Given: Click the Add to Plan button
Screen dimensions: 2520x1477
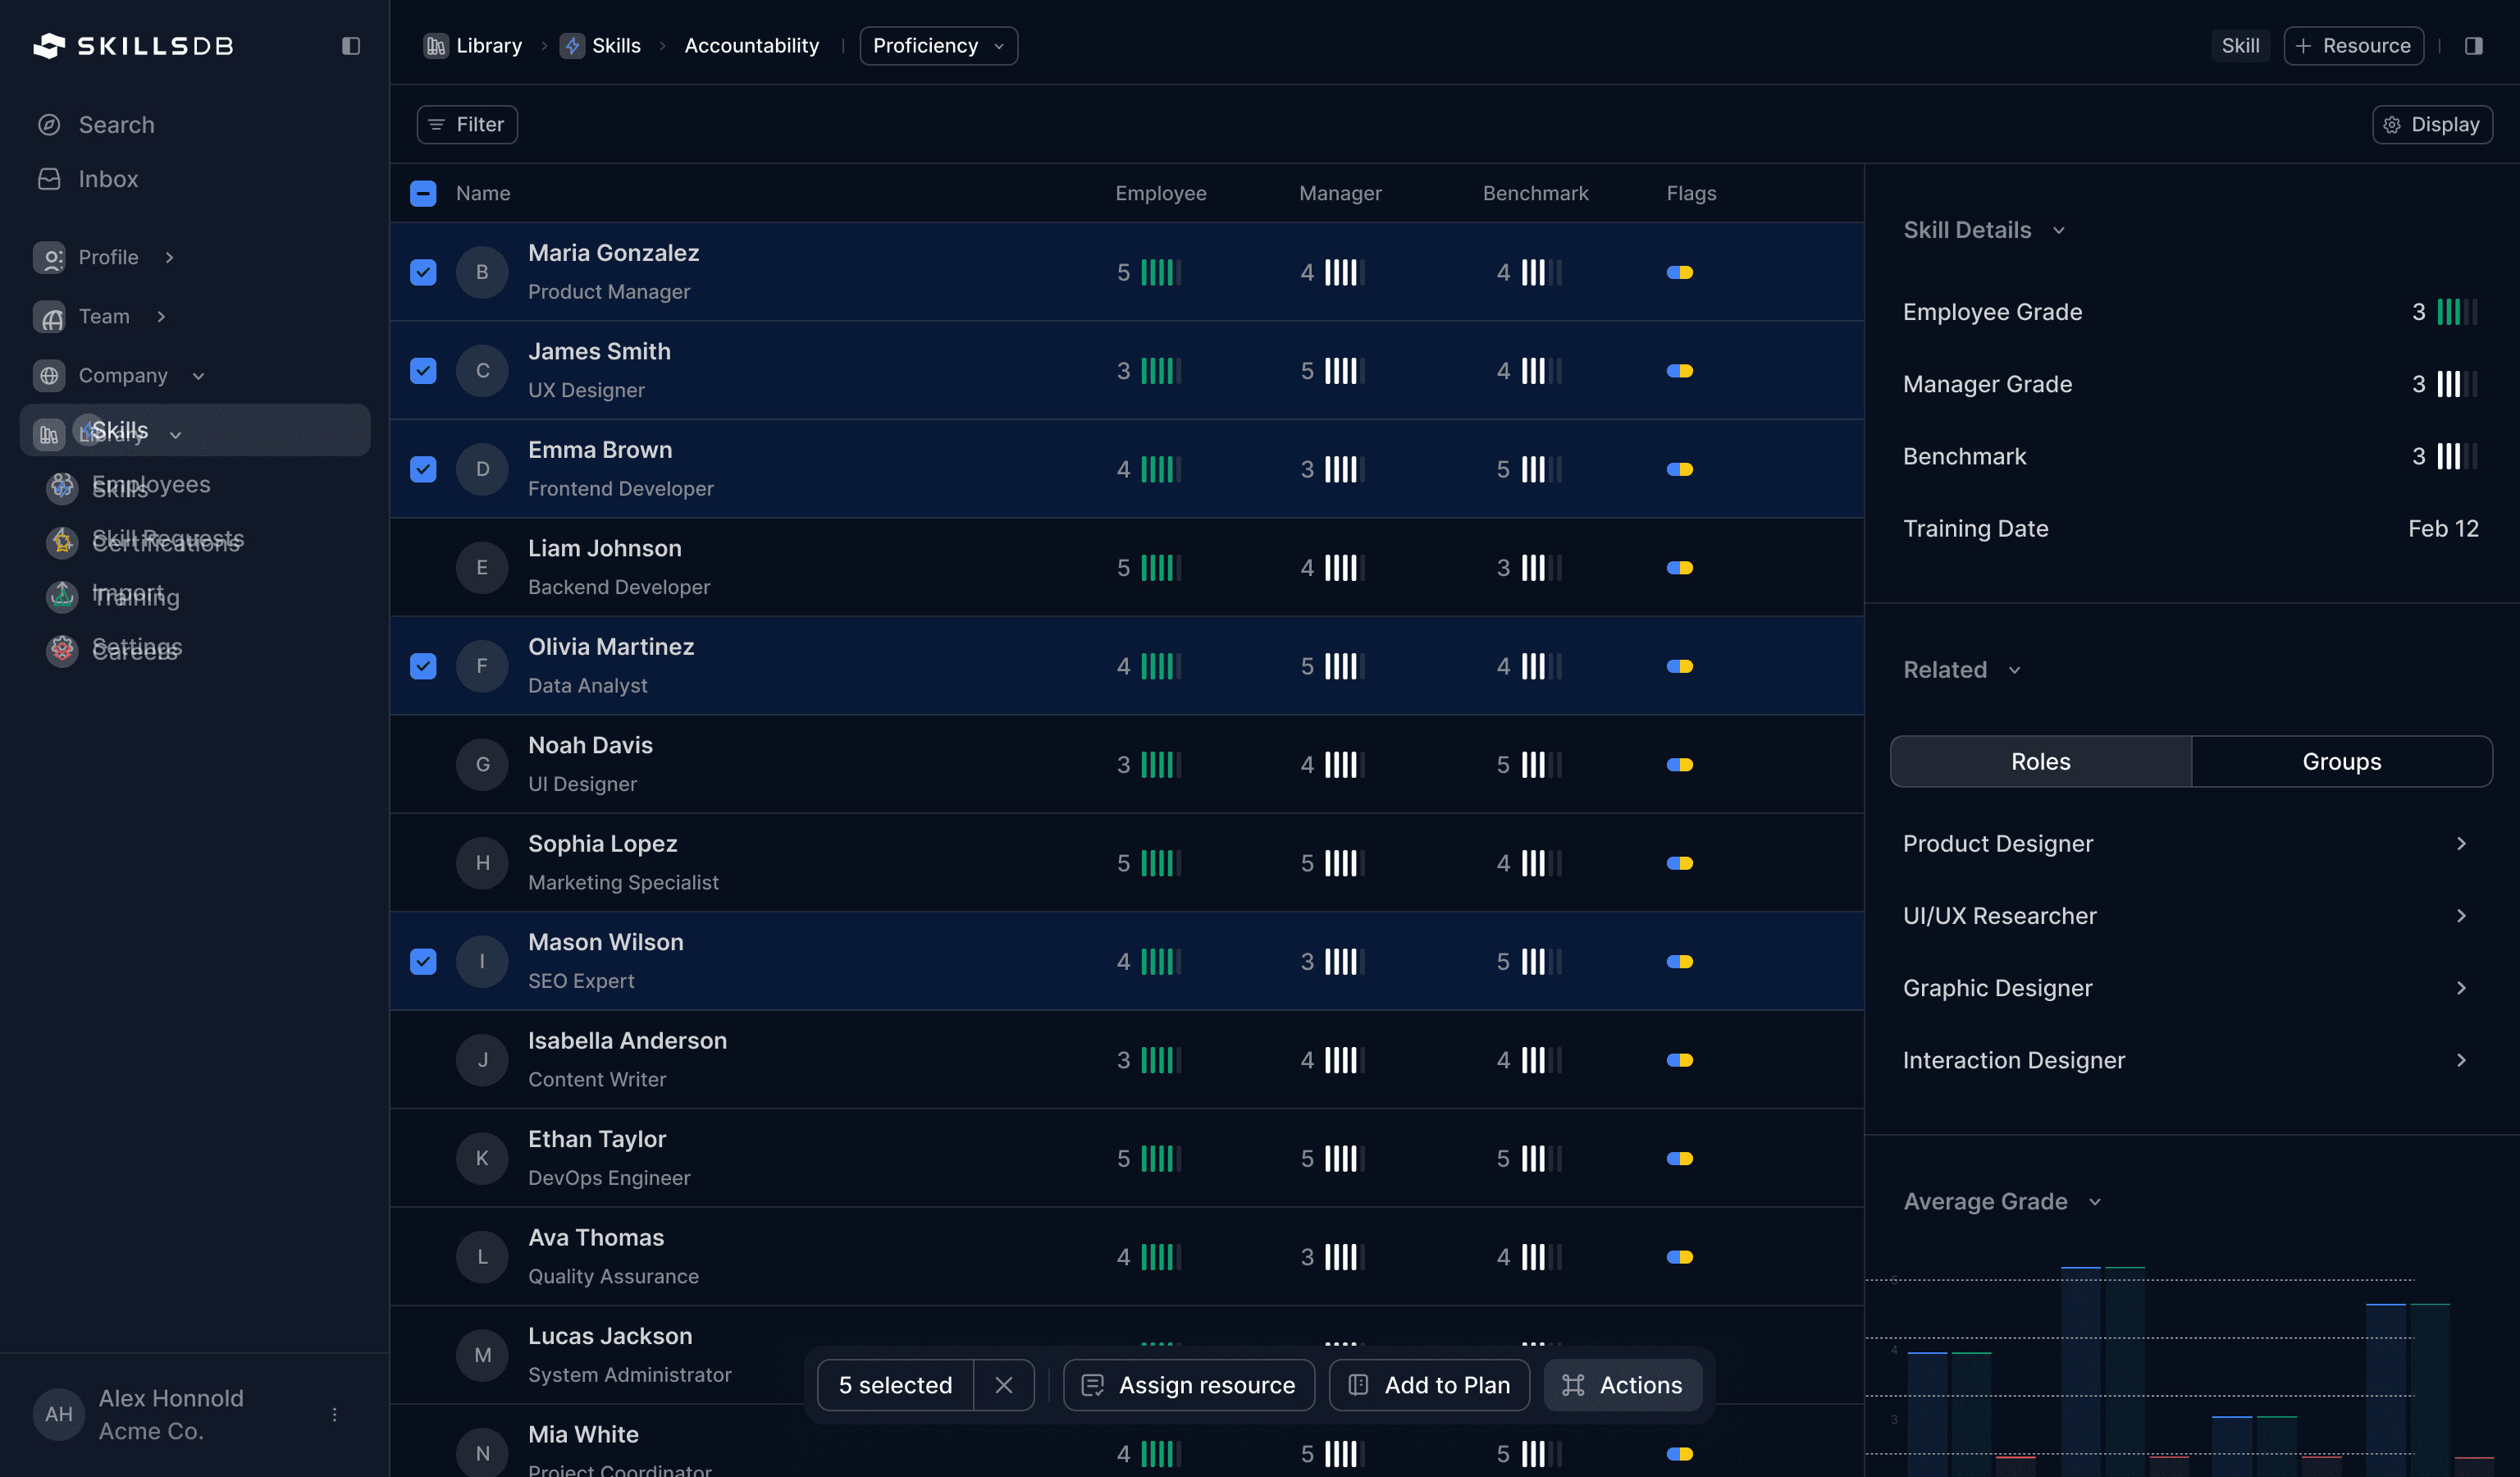Looking at the screenshot, I should (x=1428, y=1385).
